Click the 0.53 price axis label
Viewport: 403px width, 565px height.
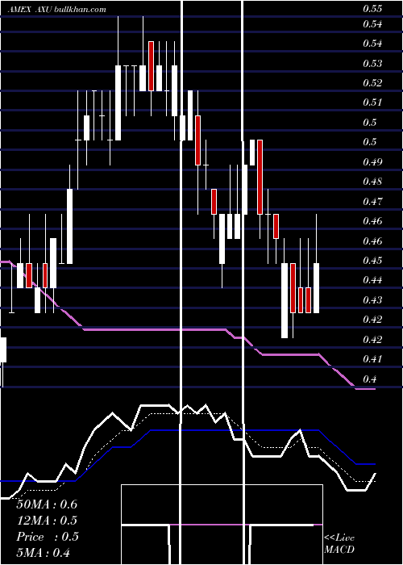[372, 64]
